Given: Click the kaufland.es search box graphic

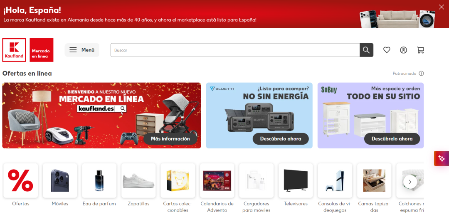Looking at the screenshot, I should click(x=102, y=109).
